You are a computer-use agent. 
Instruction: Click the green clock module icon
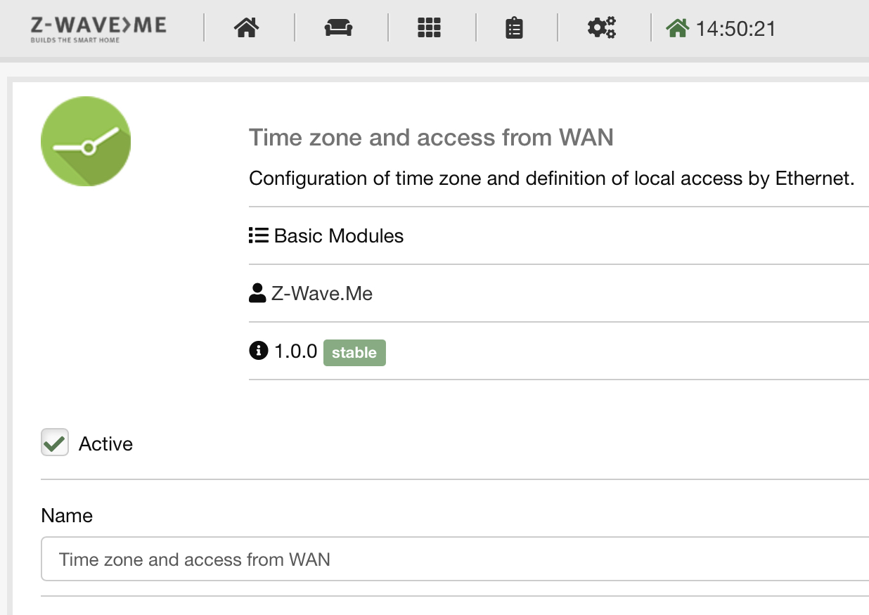click(86, 141)
